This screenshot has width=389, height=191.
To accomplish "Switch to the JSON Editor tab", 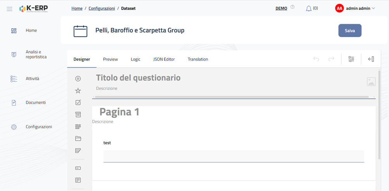I will (x=164, y=59).
